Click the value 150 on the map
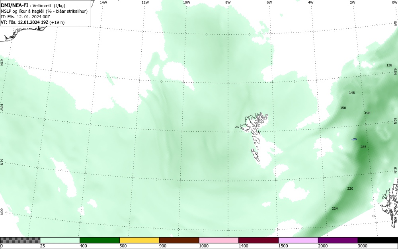Screen dimensions: 398x249 tap(343, 108)
